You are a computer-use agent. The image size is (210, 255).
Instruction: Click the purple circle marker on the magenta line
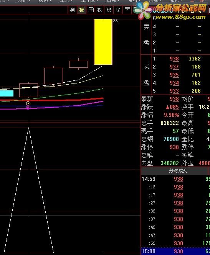28,107
